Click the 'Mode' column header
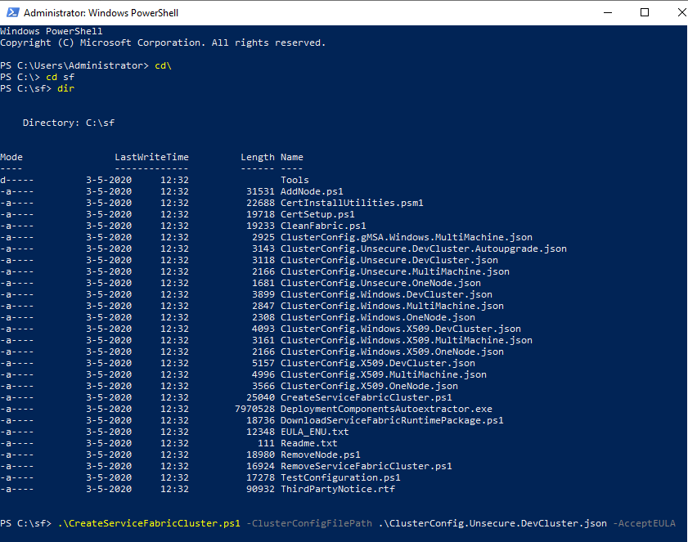Screen dimensions: 688x542 coord(11,157)
